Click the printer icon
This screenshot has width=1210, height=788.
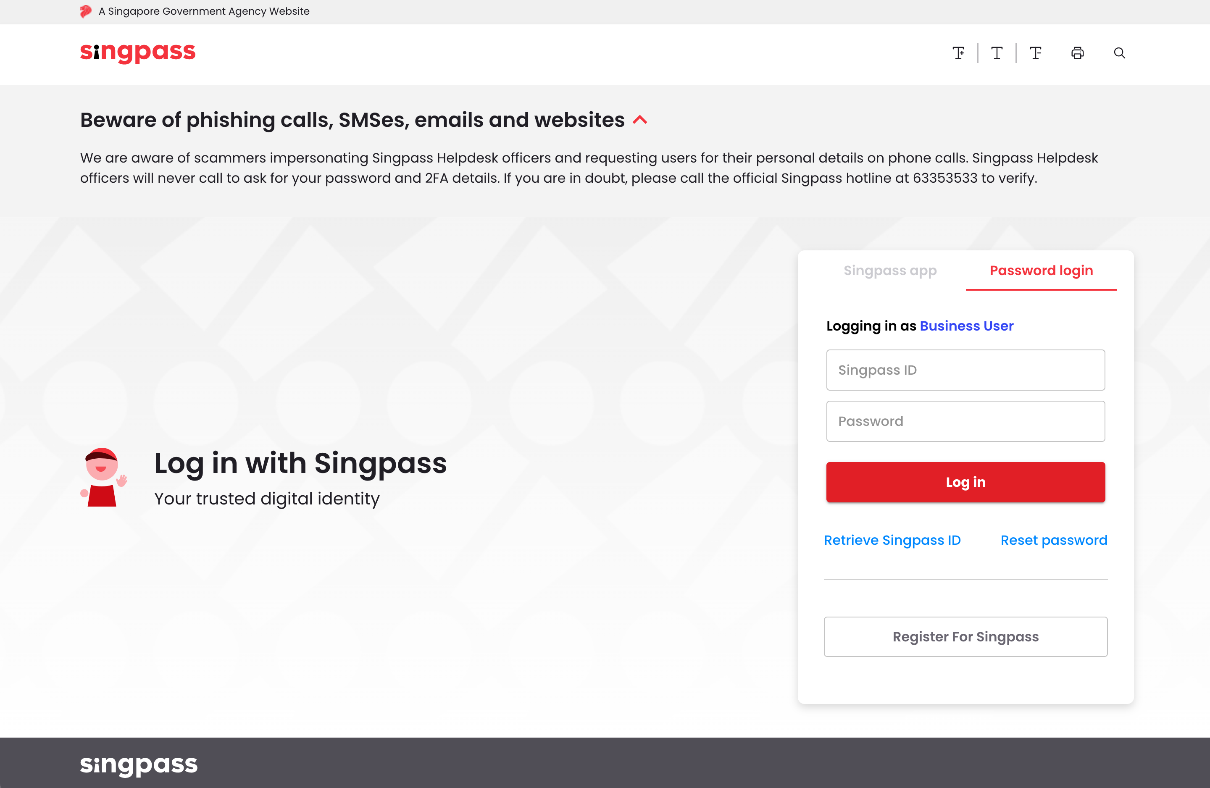click(x=1077, y=53)
